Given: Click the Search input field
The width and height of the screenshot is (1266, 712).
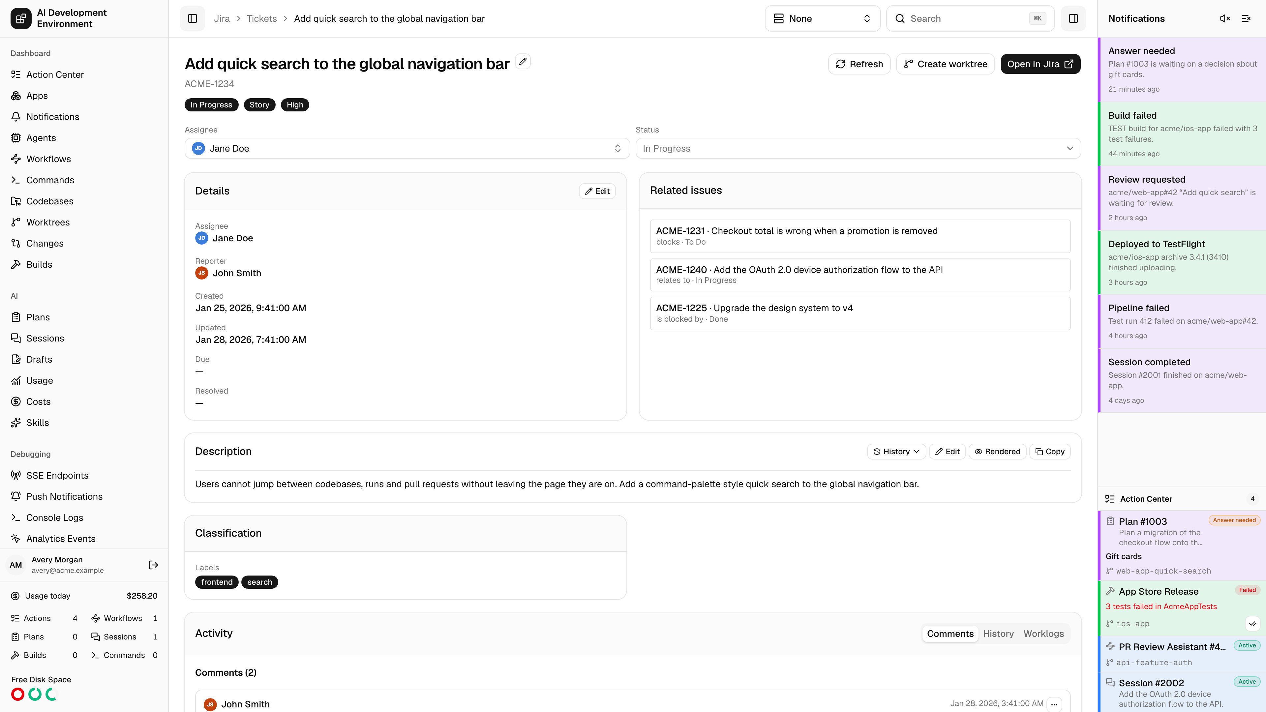Looking at the screenshot, I should pos(970,19).
